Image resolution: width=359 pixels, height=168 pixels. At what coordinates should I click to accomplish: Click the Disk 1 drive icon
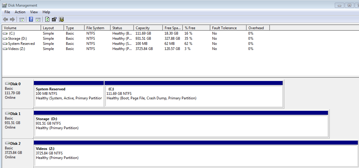coord(7,114)
